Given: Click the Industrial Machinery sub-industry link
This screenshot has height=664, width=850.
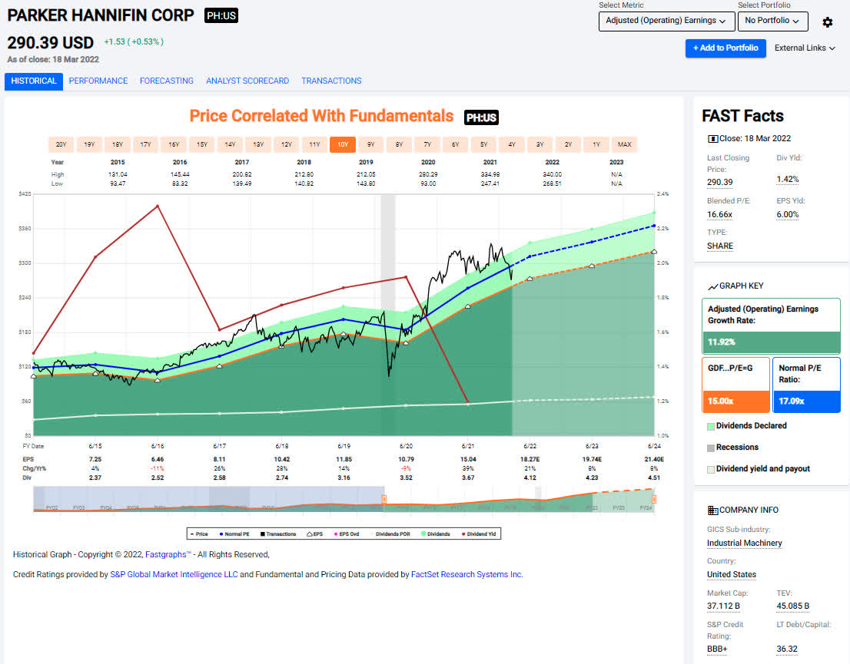Looking at the screenshot, I should [x=744, y=543].
